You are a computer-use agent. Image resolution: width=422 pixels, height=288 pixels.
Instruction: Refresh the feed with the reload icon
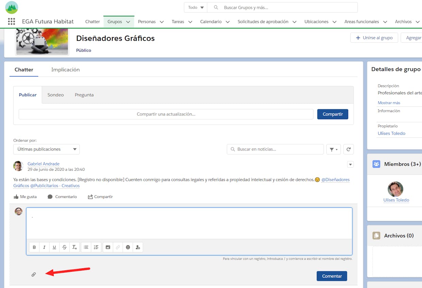click(348, 149)
